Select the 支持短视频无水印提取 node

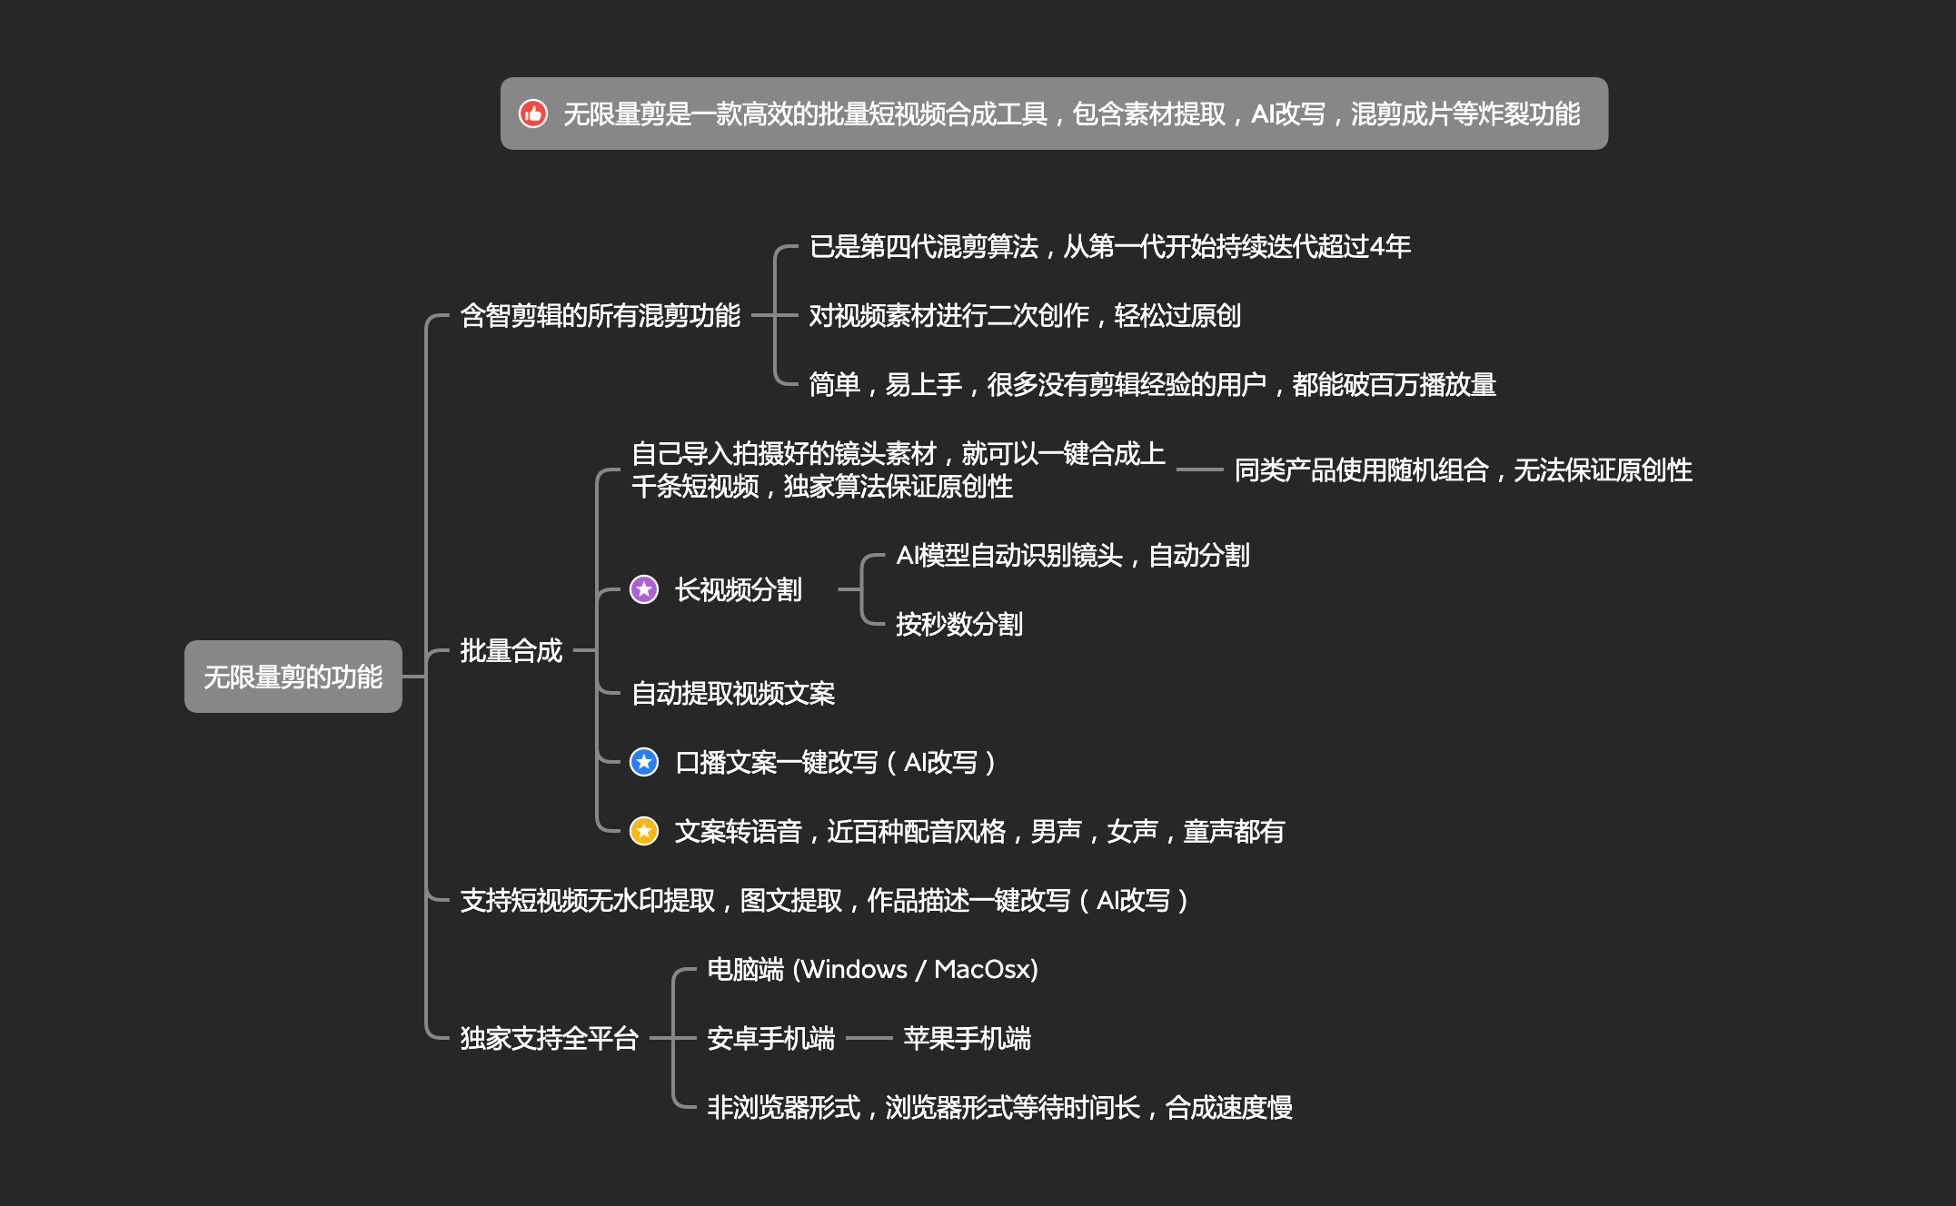823,901
